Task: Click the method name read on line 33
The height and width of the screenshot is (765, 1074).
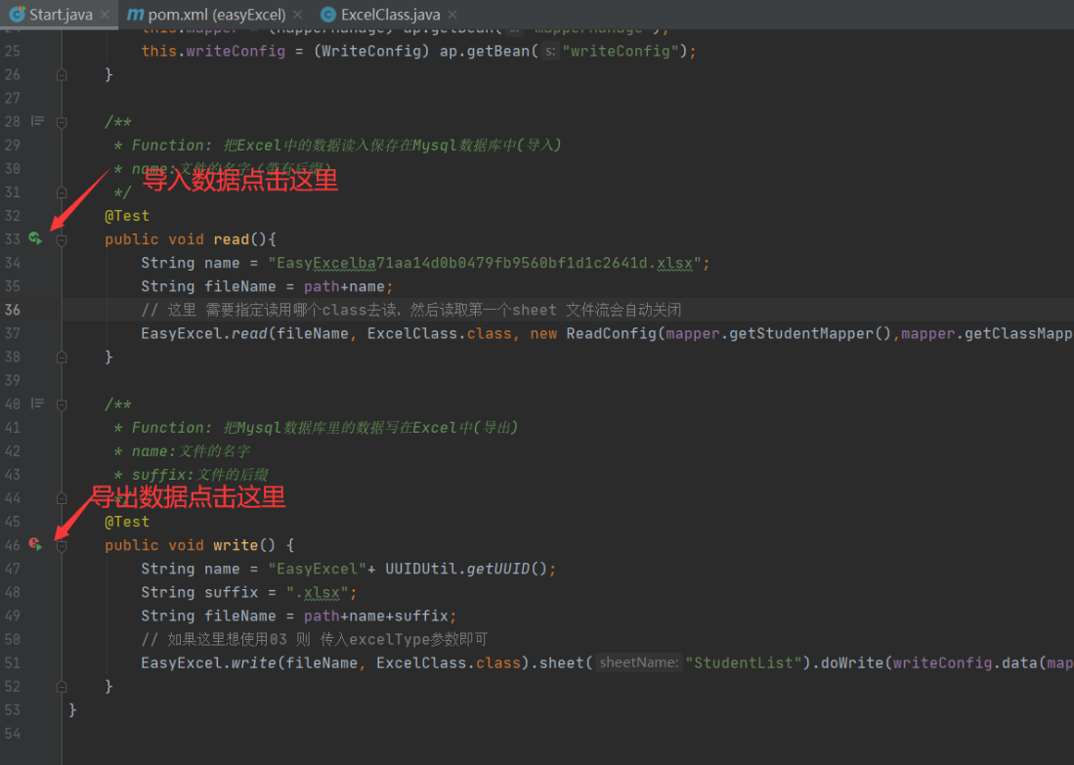Action: pos(231,239)
